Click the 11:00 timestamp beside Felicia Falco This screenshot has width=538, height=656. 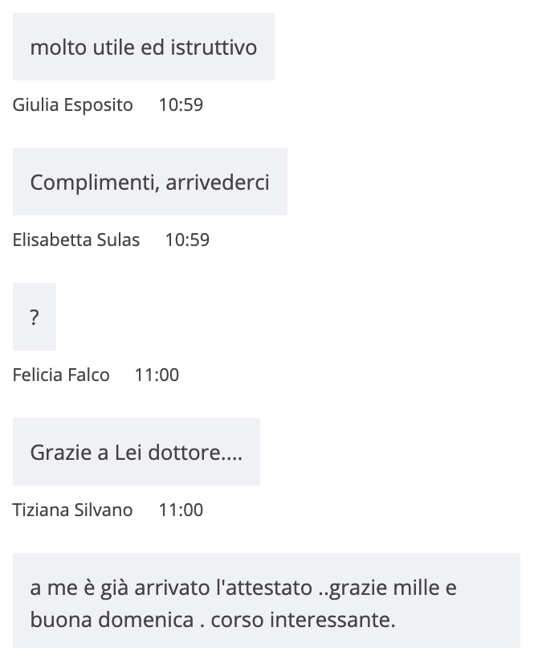(157, 375)
